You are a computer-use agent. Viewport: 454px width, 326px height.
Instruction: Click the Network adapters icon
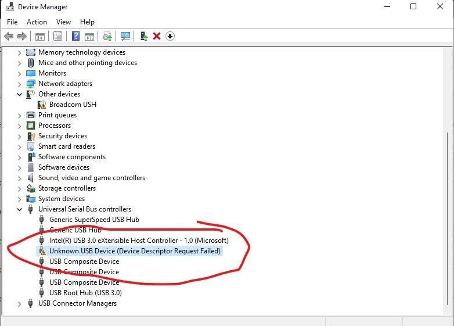[x=31, y=84]
